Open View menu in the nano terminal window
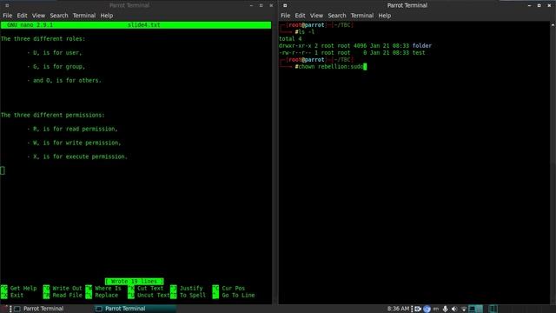556x313 pixels. pyautogui.click(x=38, y=16)
